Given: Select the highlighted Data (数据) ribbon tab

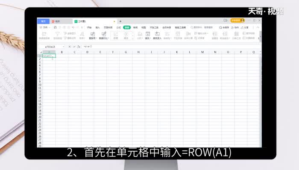Looking at the screenshot, I should pyautogui.click(x=127, y=28).
